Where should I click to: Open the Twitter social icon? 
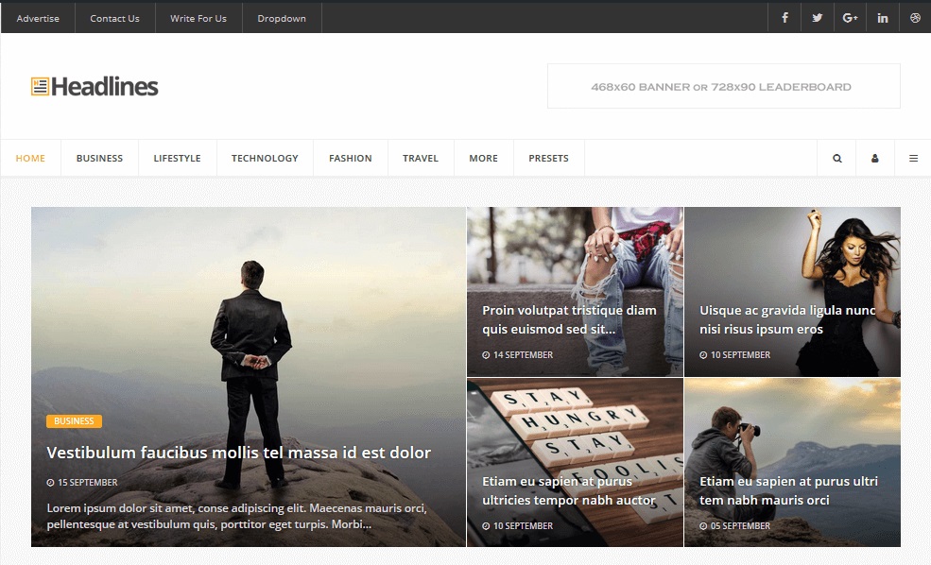tap(817, 18)
